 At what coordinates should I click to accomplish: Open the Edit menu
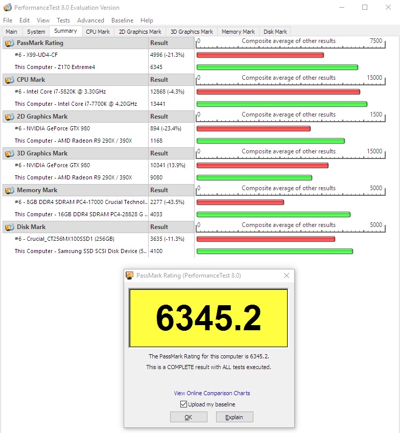coord(25,20)
